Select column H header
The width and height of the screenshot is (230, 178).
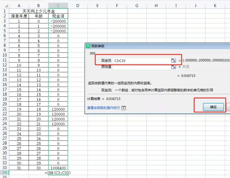[x=156, y=6]
